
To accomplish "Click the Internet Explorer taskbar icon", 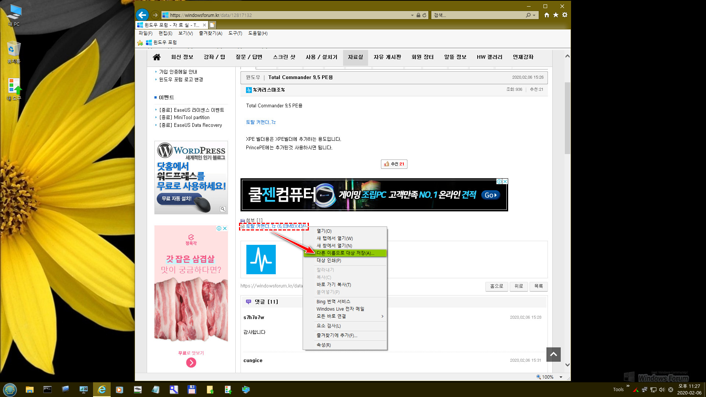I will click(x=101, y=390).
